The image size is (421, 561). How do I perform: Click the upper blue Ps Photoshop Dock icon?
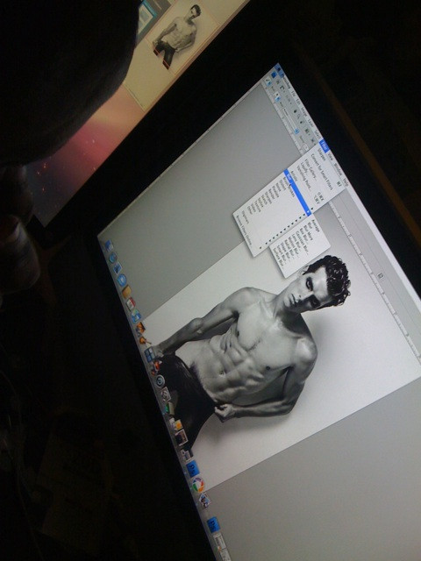[x=193, y=468]
